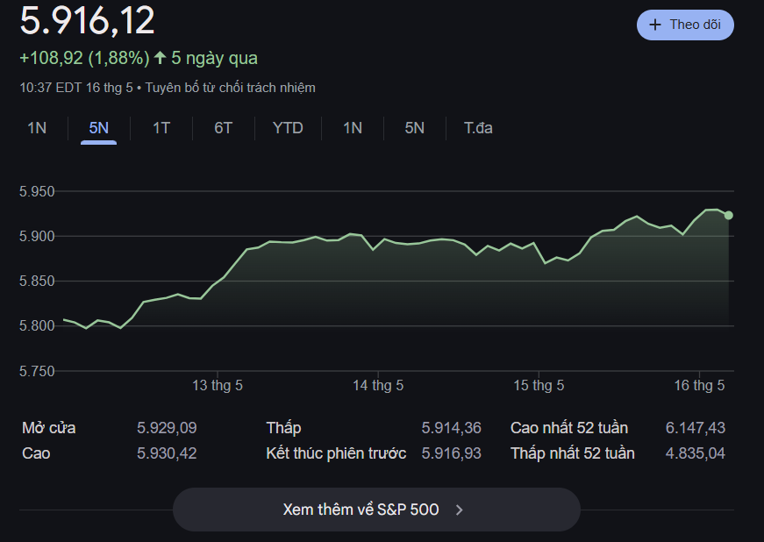Screen dimensions: 764x542
Task: Click the high value 5.930,42
Action: point(167,453)
